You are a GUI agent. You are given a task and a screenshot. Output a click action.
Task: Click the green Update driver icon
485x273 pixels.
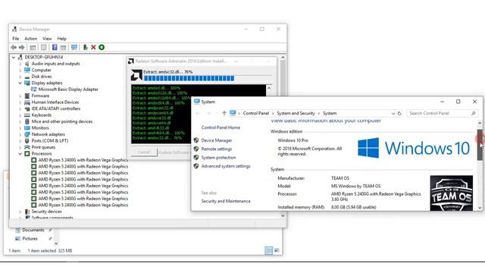(x=102, y=47)
